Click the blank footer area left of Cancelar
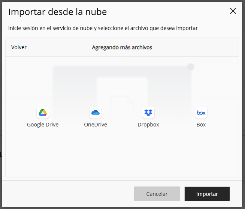This screenshot has width=245, height=209. (x=67, y=194)
